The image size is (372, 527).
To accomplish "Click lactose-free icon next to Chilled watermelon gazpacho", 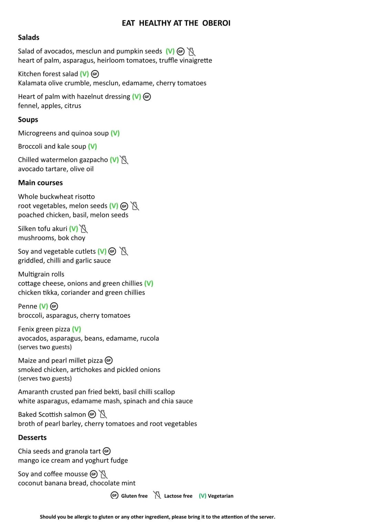I will [x=124, y=160].
